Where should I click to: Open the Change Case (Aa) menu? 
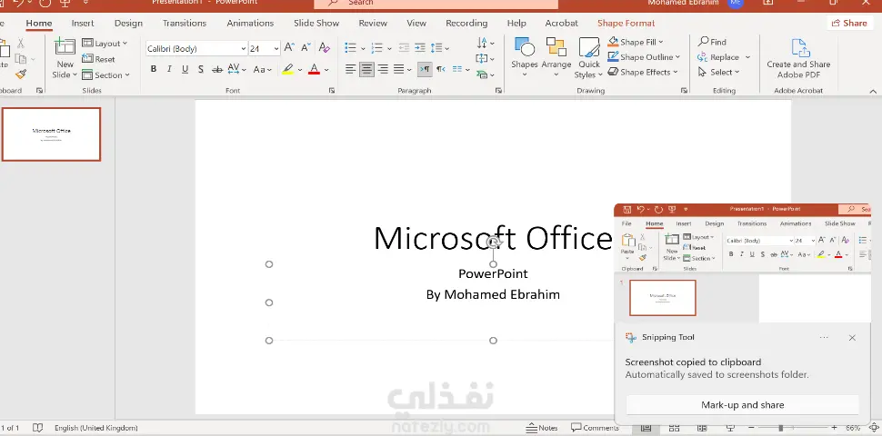click(x=262, y=70)
